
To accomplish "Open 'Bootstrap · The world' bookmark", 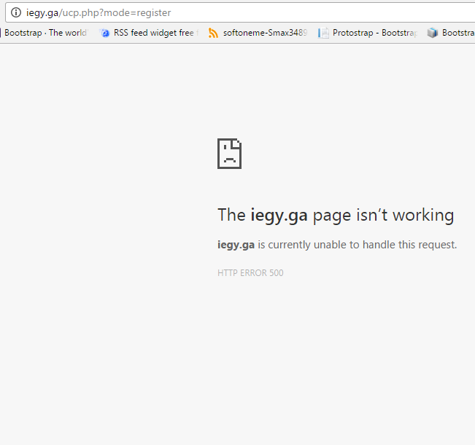I will coord(45,33).
